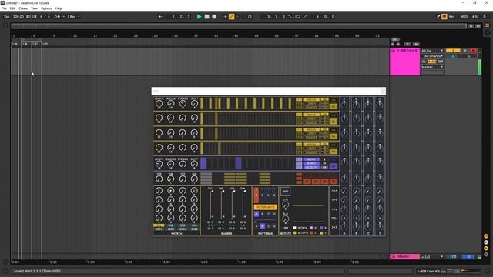Toggle the highlighted Automation Arm button
This screenshot has height=277, width=493.
pos(231,17)
